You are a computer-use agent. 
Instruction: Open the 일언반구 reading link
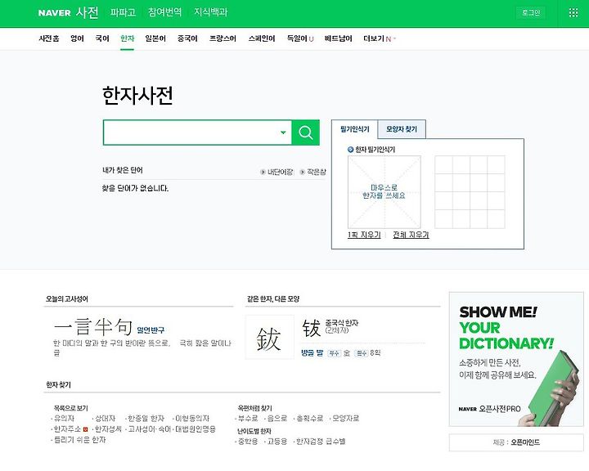[x=151, y=330]
